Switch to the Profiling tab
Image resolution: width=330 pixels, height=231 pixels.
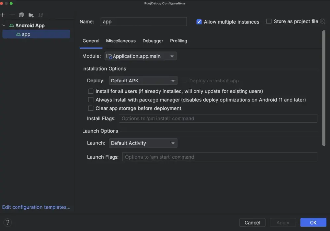179,41
